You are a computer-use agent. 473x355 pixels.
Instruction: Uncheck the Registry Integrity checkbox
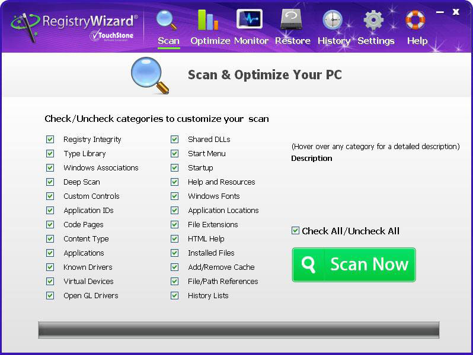click(x=50, y=139)
